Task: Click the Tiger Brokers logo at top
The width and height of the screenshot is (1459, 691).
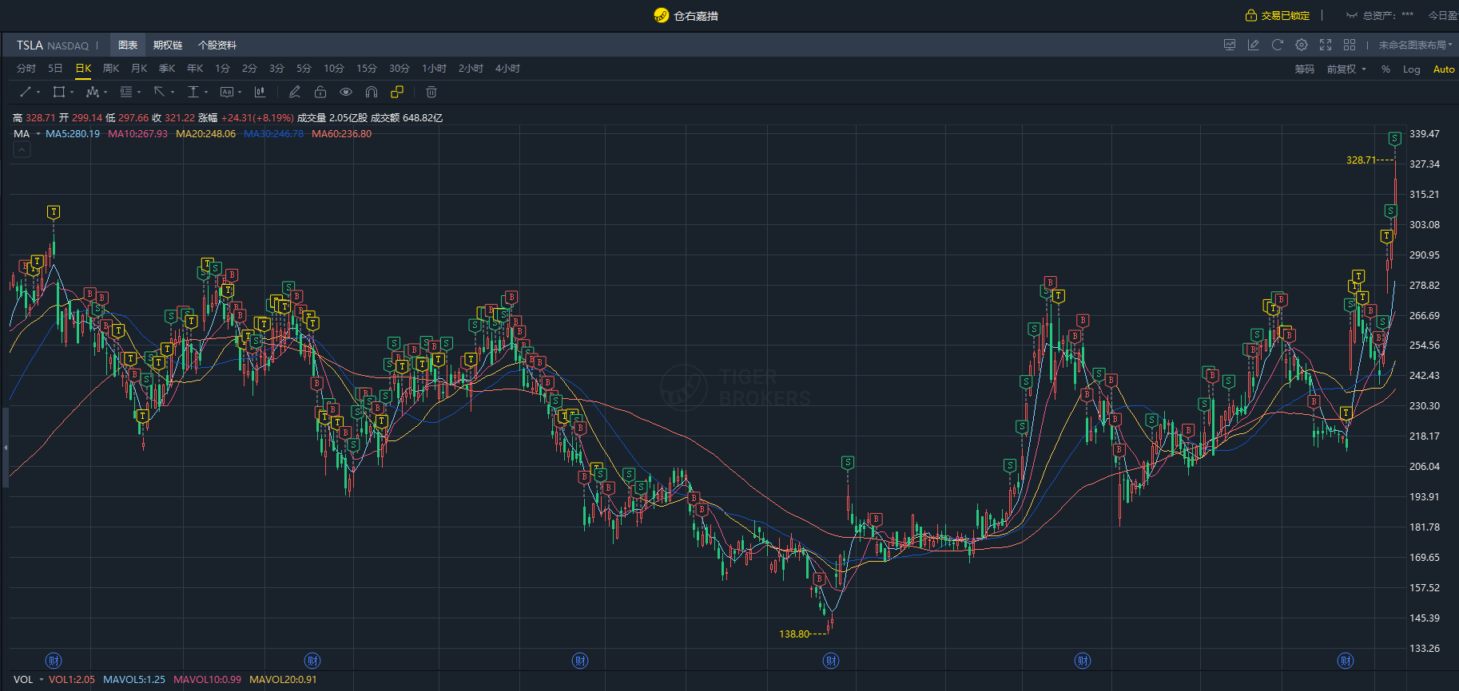Action: pos(661,15)
